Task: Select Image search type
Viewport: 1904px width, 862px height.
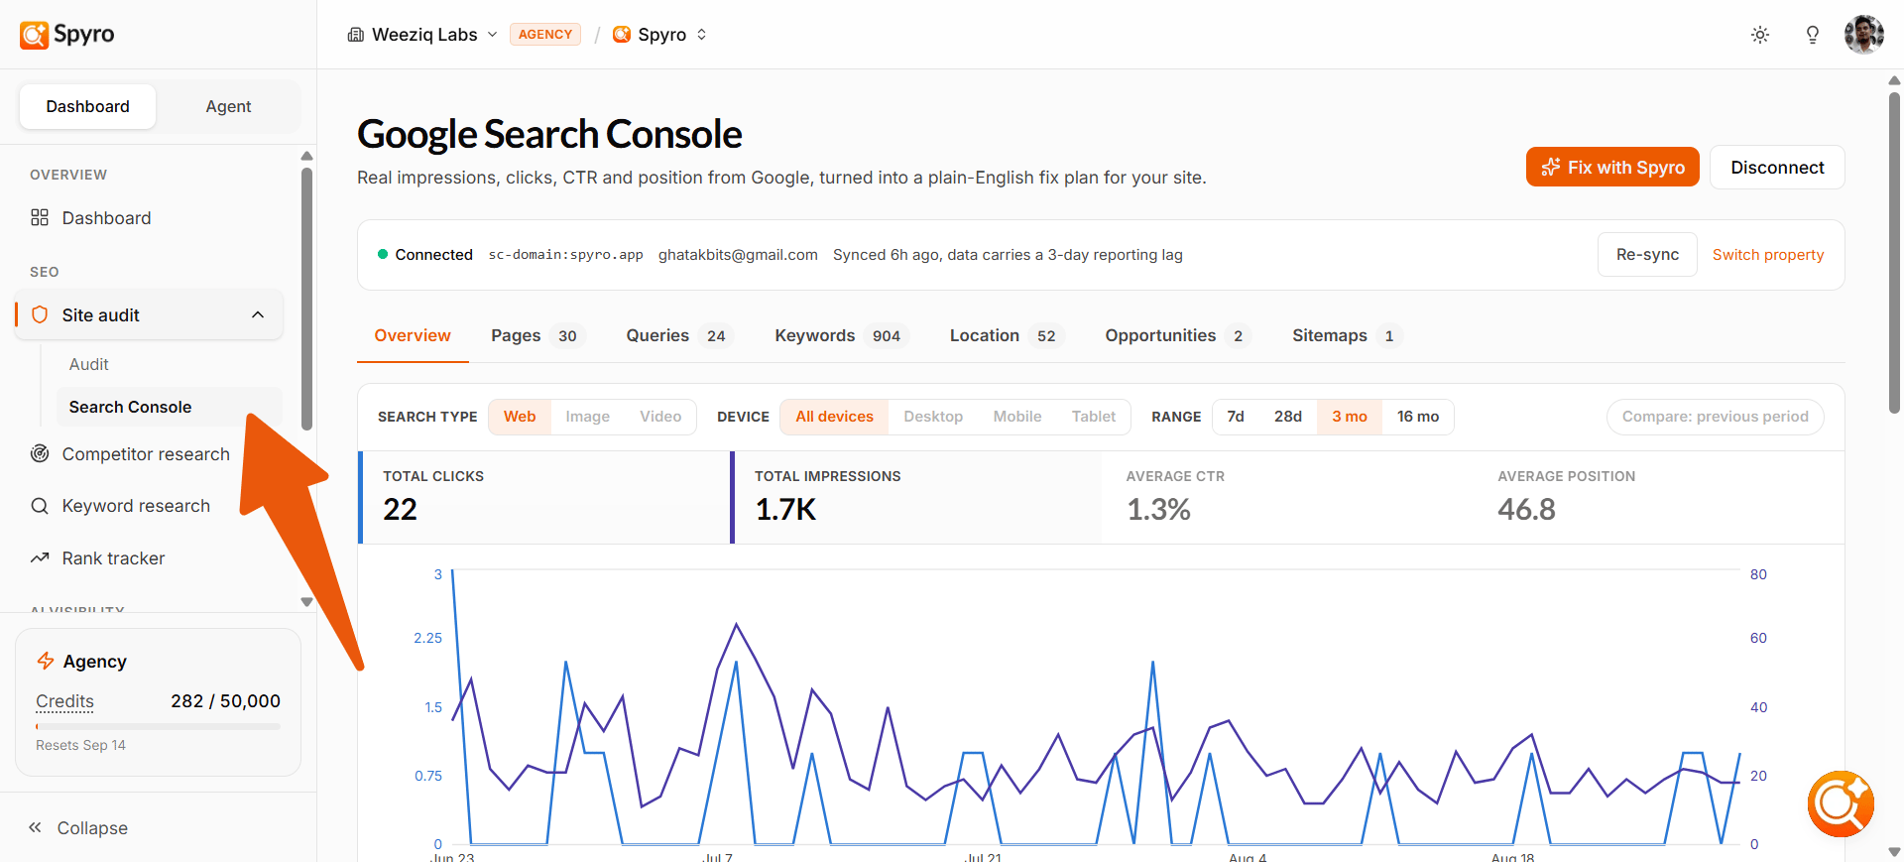Action: point(588,417)
